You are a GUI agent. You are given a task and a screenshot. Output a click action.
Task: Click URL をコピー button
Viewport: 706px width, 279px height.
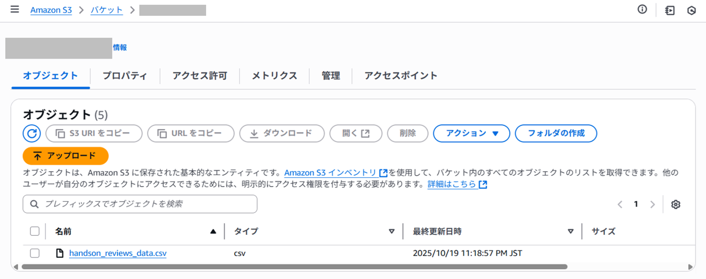coord(191,133)
